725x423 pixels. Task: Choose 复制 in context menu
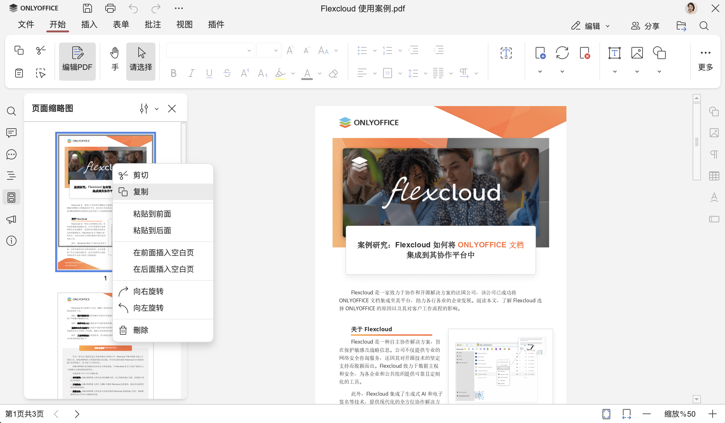point(163,192)
